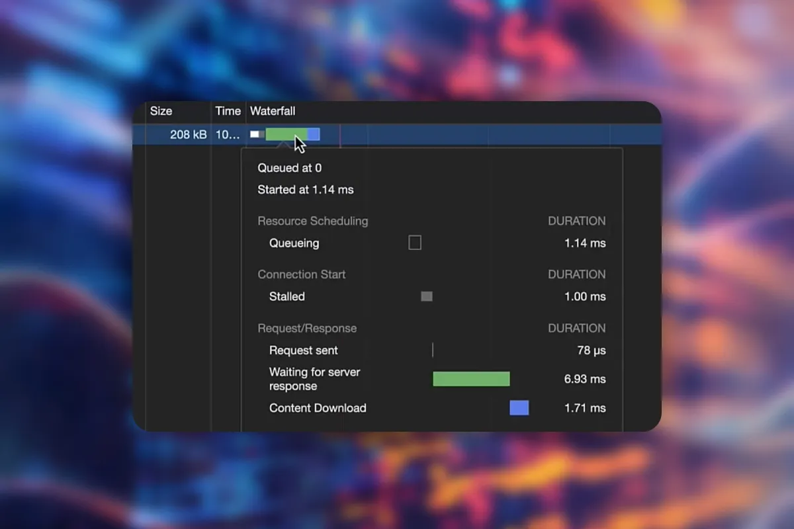Click the 1.71 ms duration value
Screen dimensions: 794x529
pyautogui.click(x=585, y=408)
